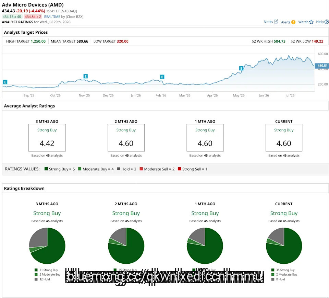Add AMD to Watch via star icon
This screenshot has height=298, width=329.
pyautogui.click(x=311, y=22)
